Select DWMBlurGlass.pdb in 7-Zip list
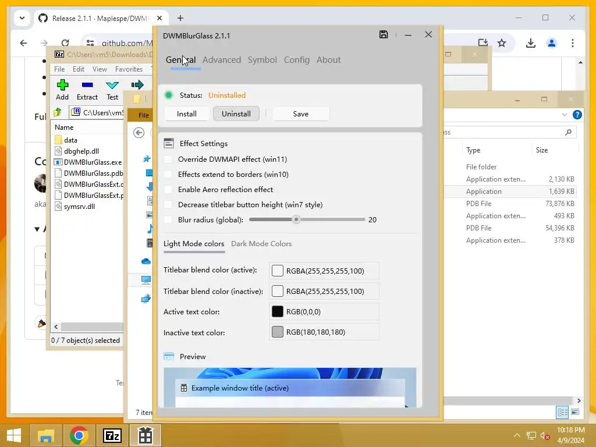The height and width of the screenshot is (447, 596). pyautogui.click(x=94, y=173)
